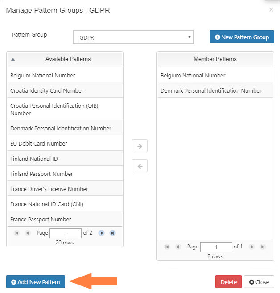Click the Member Patterns column header
Screen dimensions: 280x293
pyautogui.click(x=215, y=59)
